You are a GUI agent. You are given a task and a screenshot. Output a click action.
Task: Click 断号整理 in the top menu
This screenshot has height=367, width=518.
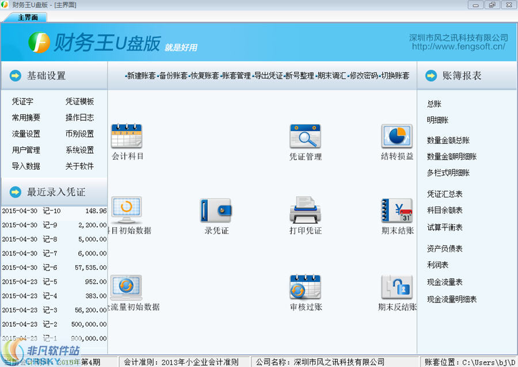point(300,75)
